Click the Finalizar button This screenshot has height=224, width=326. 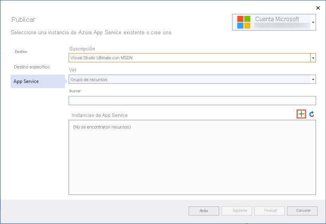pos(269,211)
